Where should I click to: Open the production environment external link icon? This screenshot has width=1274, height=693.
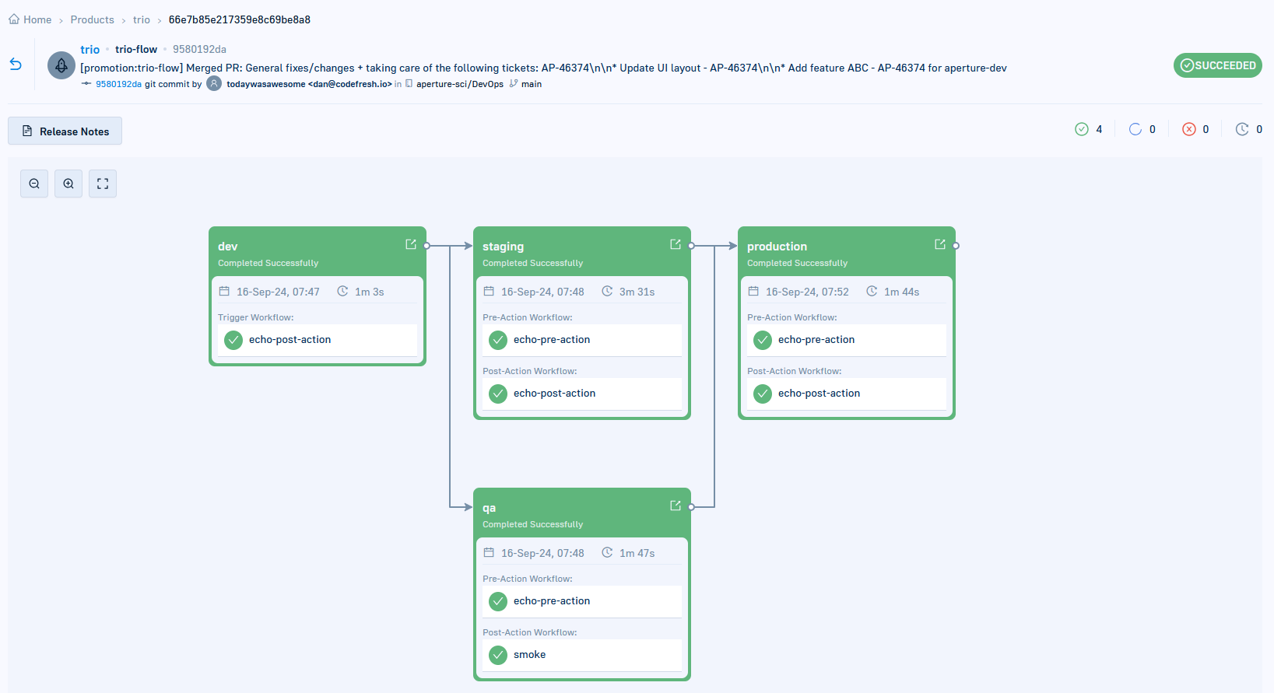[x=940, y=244]
